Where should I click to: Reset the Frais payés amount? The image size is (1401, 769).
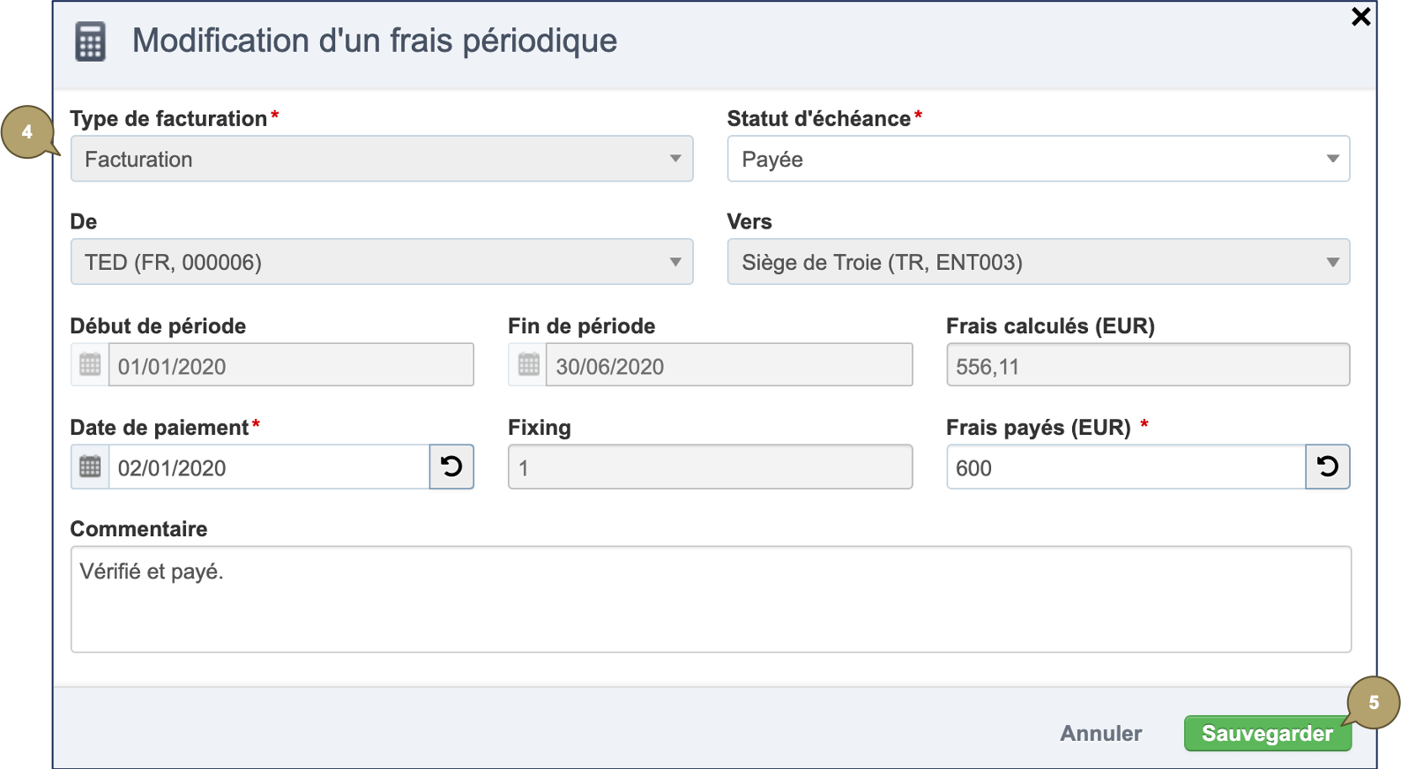pos(1328,467)
